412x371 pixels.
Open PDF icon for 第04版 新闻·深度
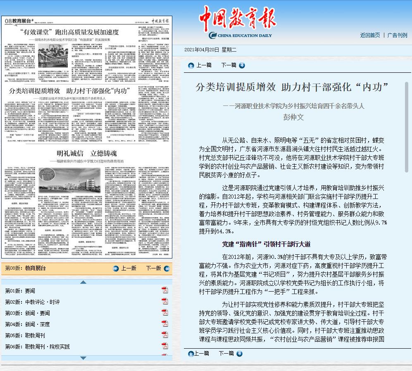pos(164,323)
